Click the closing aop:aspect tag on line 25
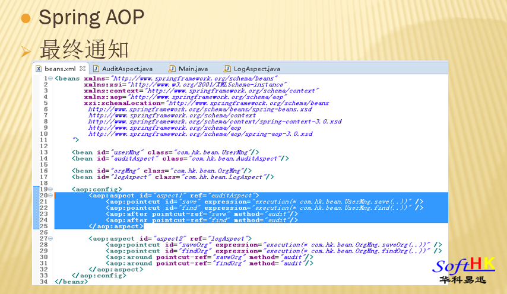Screen dimensions: 507x294 pyautogui.click(x=116, y=226)
